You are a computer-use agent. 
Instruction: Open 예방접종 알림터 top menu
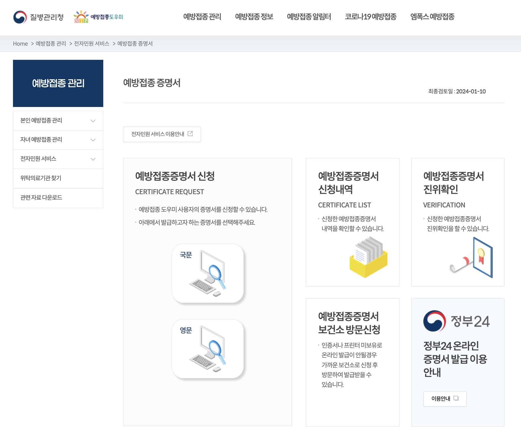[x=309, y=17]
